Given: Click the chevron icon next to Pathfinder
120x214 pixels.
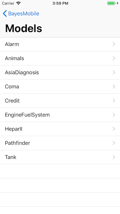Looking at the screenshot, I should coord(114,143).
